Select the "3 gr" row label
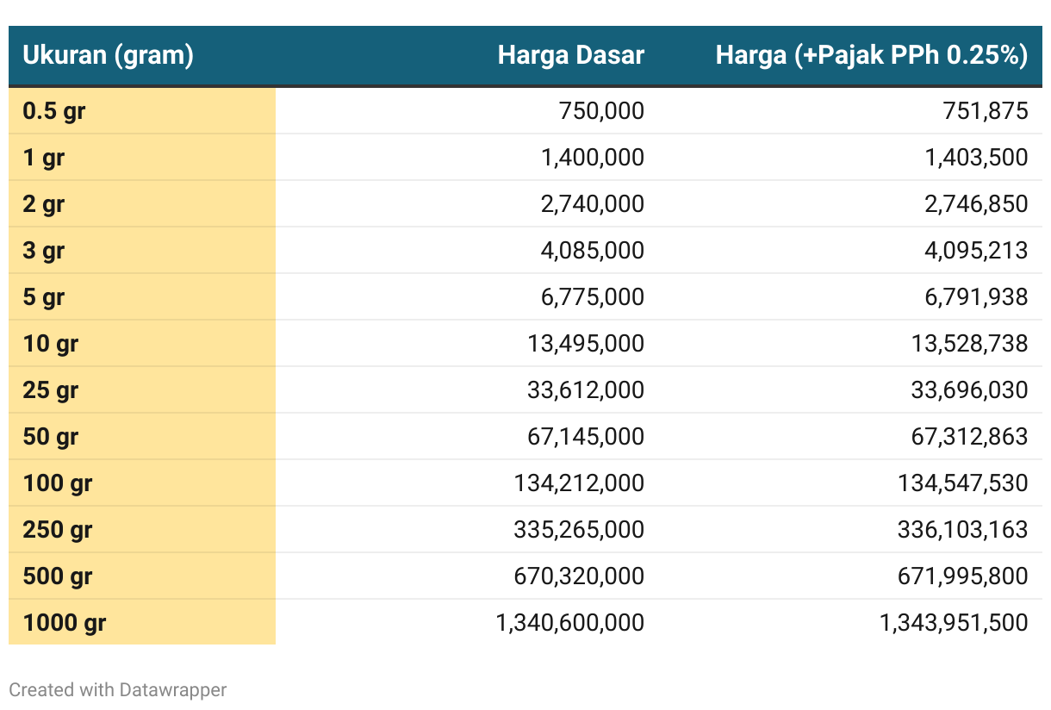 point(43,251)
